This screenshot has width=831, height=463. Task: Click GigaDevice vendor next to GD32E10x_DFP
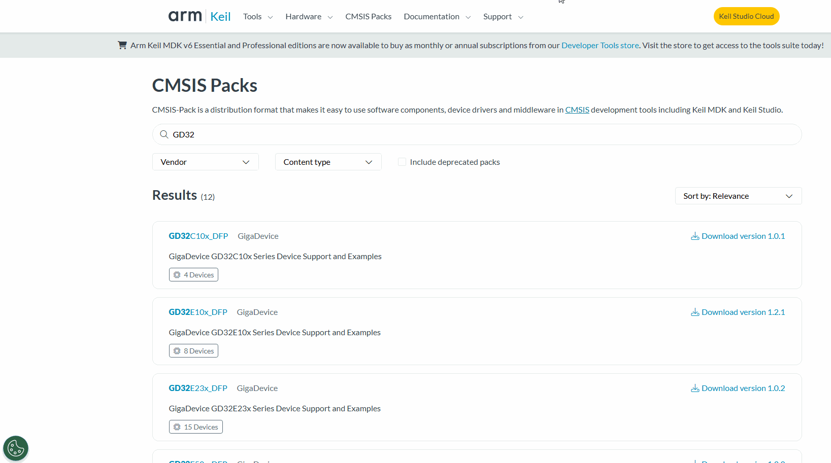pos(257,312)
